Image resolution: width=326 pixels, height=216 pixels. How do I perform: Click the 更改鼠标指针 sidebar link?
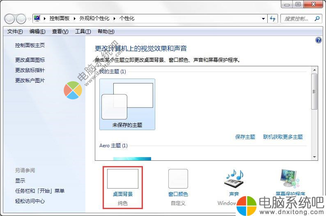coord(30,70)
